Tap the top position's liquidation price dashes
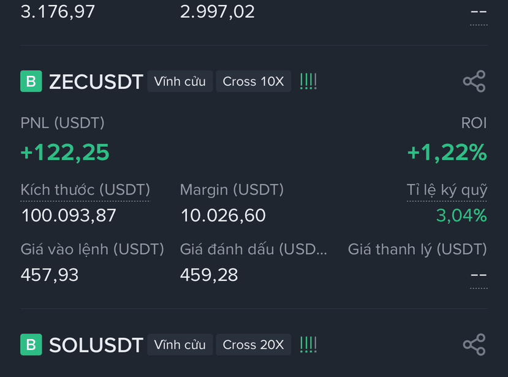The image size is (508, 377). click(479, 12)
